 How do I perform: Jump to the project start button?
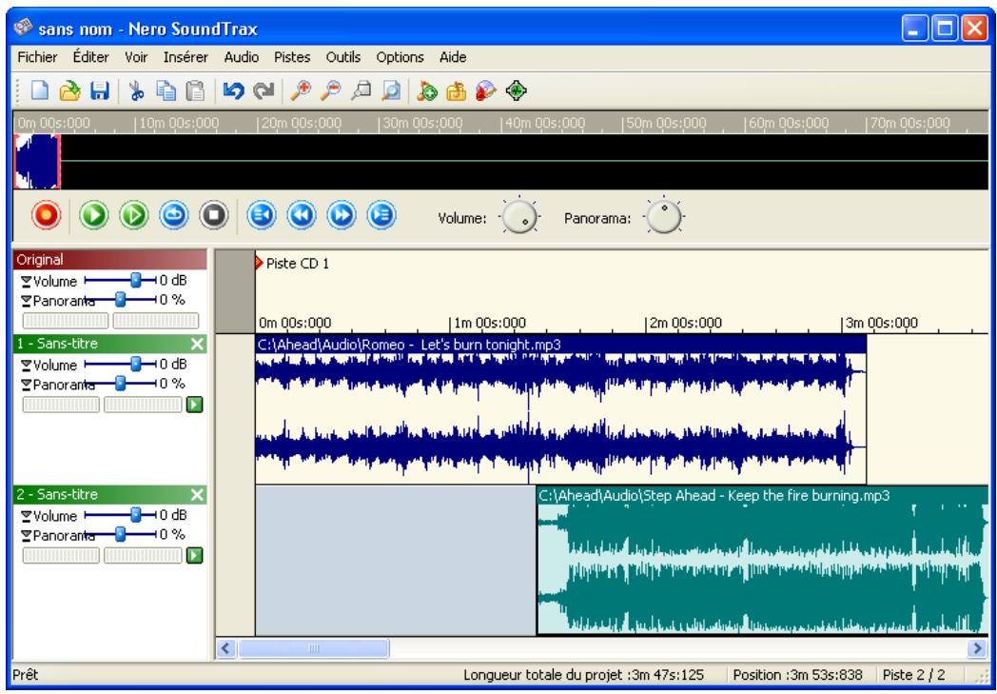[x=262, y=215]
